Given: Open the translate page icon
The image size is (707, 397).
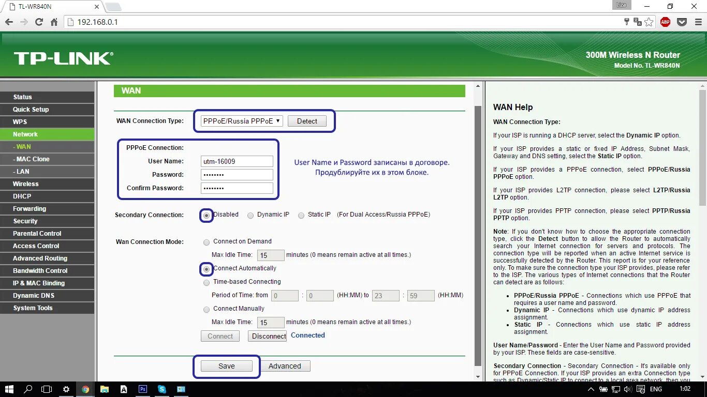Looking at the screenshot, I should 638,22.
